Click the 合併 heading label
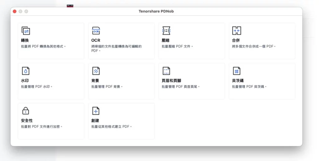 (x=236, y=40)
